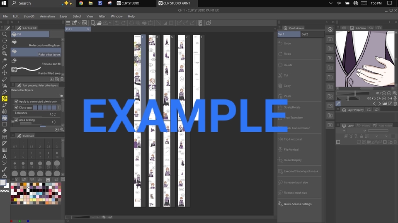Toggle the Close gap checkbox
The image size is (398, 223).
tap(16, 107)
